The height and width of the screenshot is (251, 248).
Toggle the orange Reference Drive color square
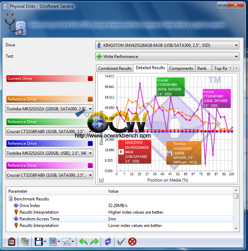[90, 99]
